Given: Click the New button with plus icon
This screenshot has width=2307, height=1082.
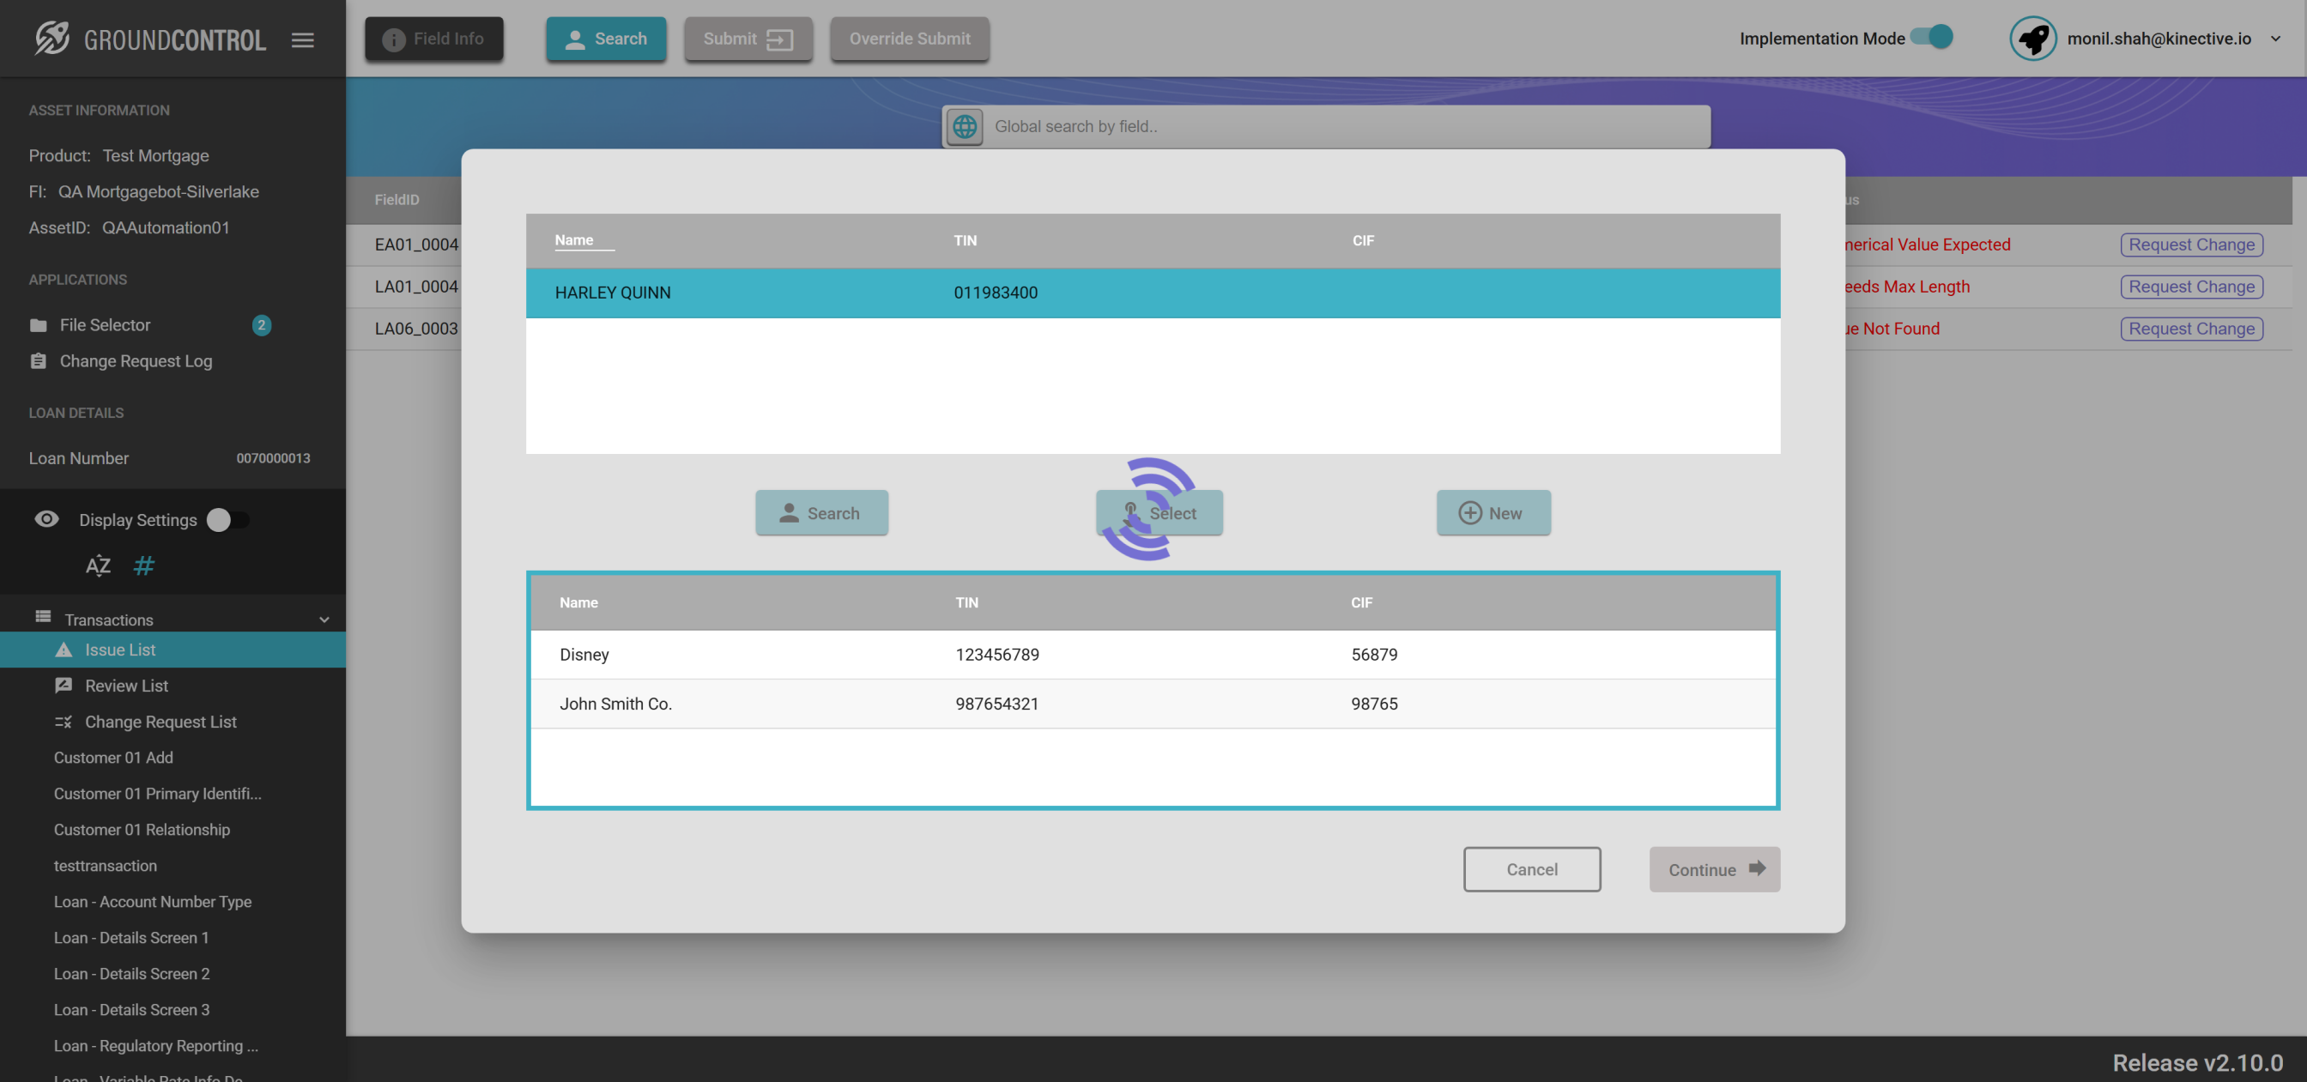Looking at the screenshot, I should 1493,513.
